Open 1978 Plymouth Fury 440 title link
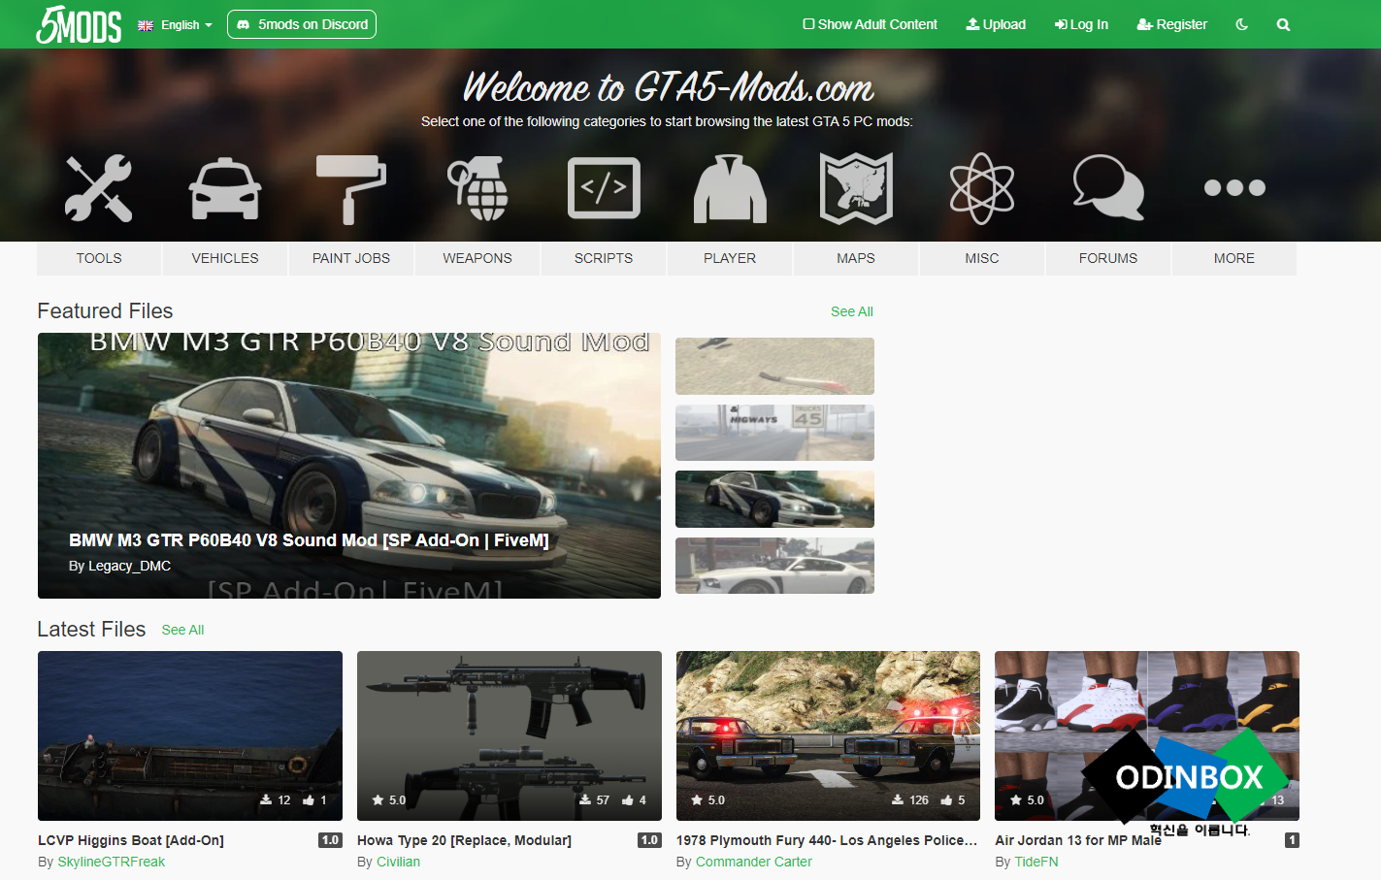The height and width of the screenshot is (880, 1381). coord(827,840)
